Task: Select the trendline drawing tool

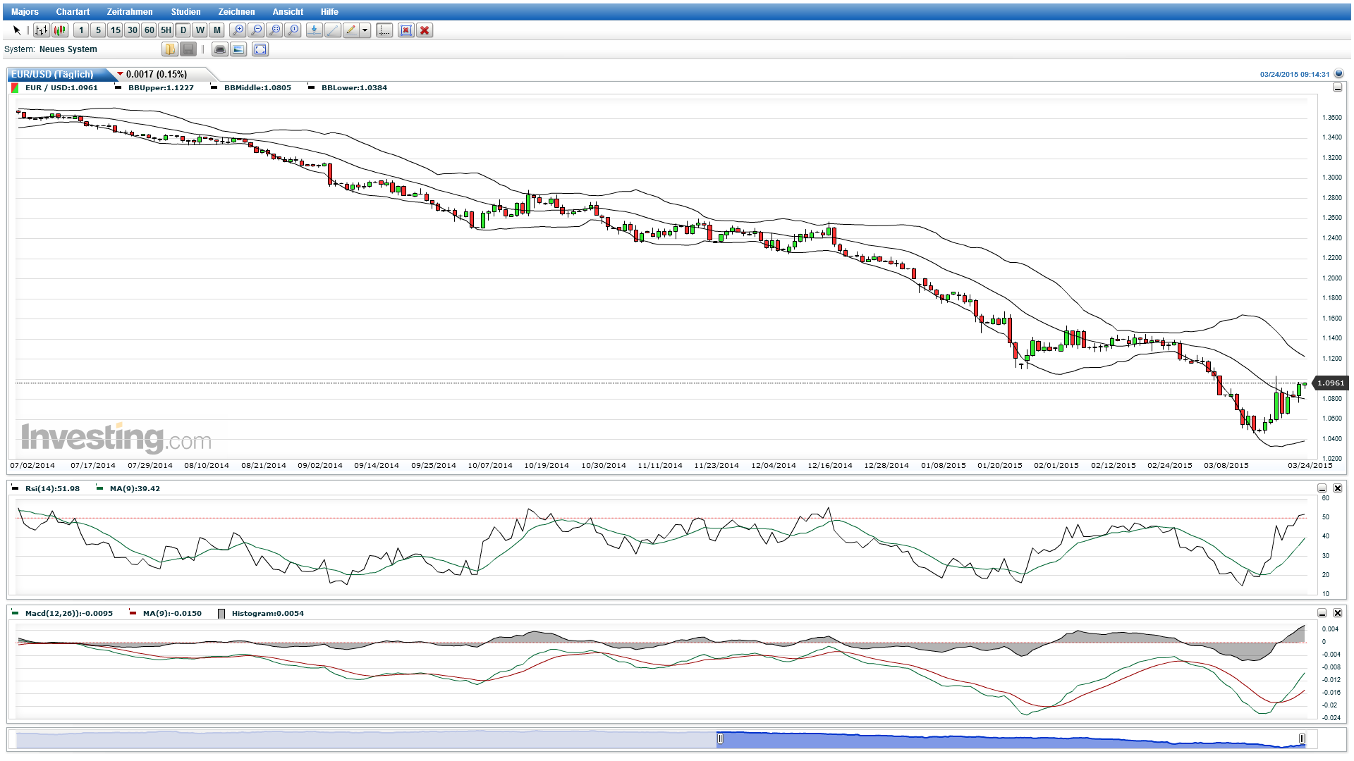Action: (332, 30)
